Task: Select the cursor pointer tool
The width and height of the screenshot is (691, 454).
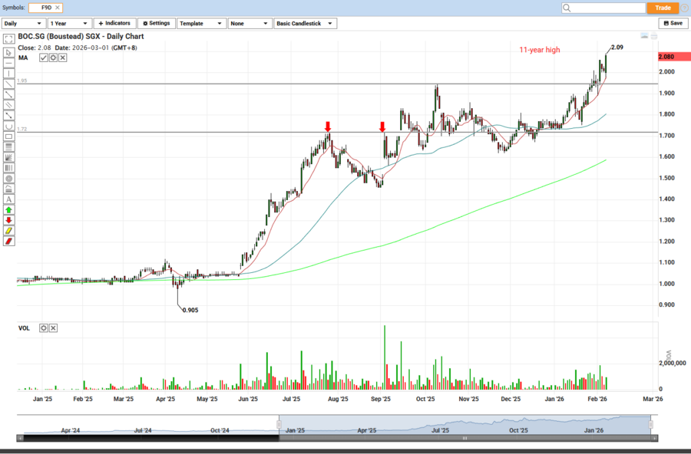Action: pos(8,53)
